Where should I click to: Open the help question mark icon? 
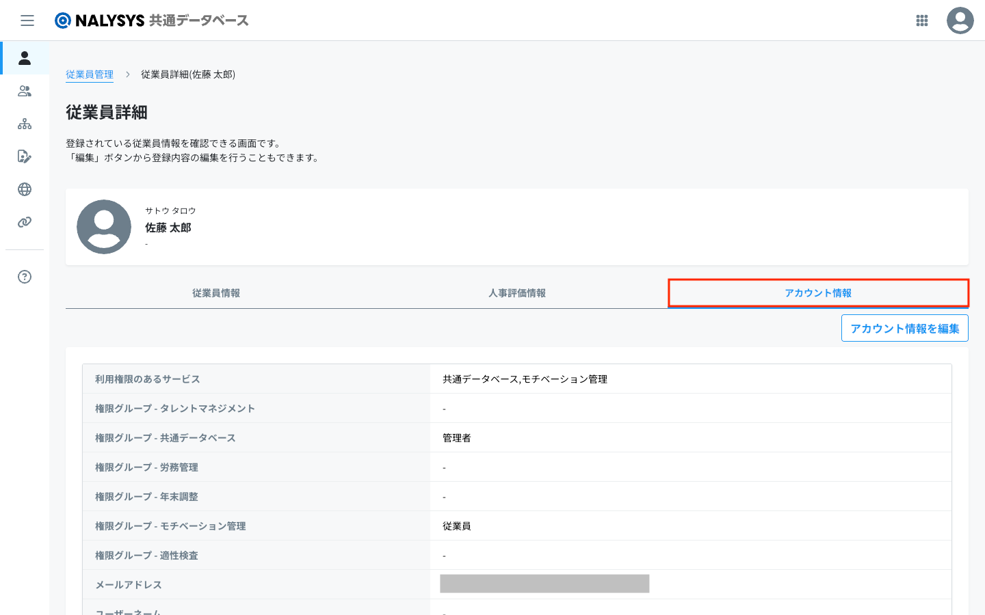pos(25,277)
